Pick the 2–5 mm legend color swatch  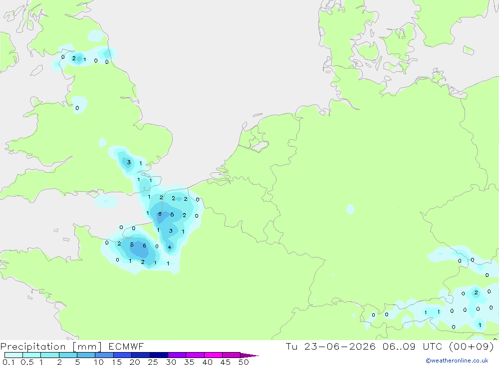click(68, 355)
